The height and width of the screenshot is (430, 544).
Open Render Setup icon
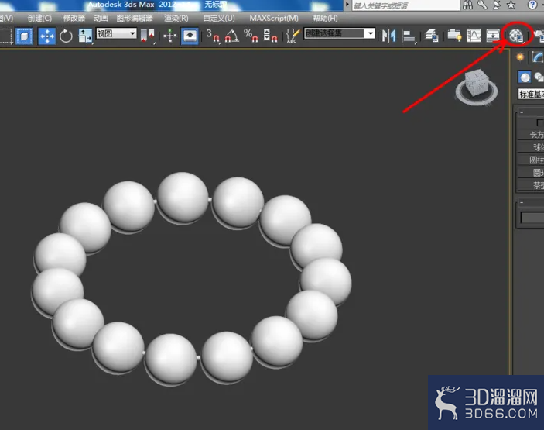click(x=539, y=36)
